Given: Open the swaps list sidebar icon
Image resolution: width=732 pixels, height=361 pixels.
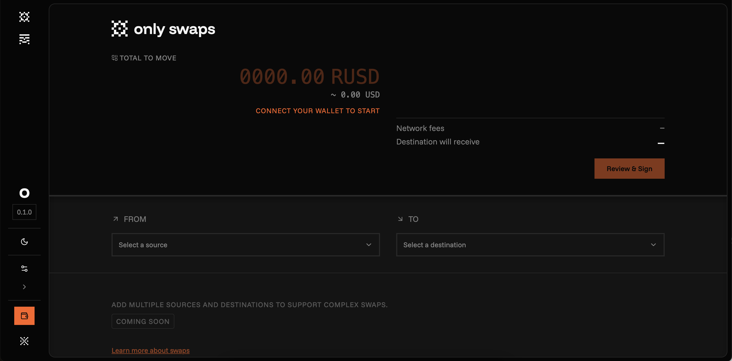Looking at the screenshot, I should tap(24, 39).
